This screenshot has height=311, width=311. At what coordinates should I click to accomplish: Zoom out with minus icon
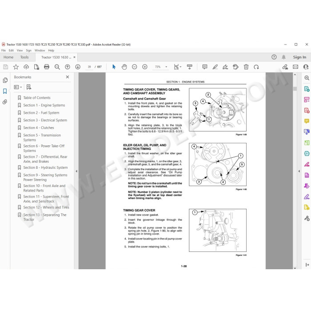[x=135, y=67]
